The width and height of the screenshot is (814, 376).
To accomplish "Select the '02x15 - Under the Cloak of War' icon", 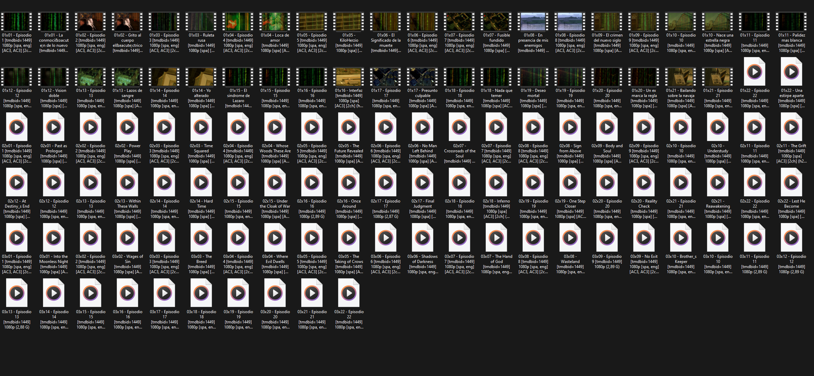I will (275, 182).
